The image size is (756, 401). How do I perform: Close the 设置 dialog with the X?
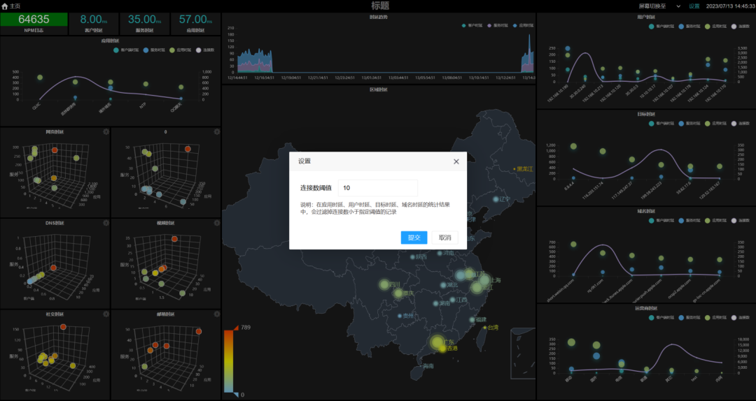click(x=456, y=161)
